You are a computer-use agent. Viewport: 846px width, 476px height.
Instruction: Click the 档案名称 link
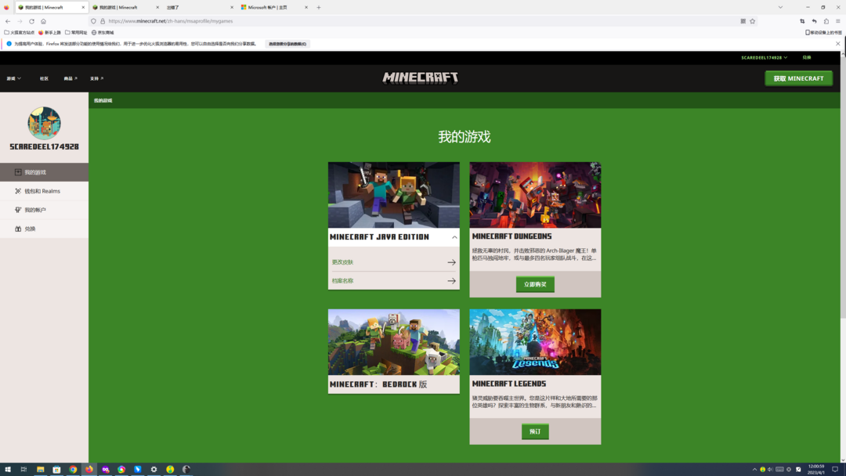pyautogui.click(x=342, y=281)
